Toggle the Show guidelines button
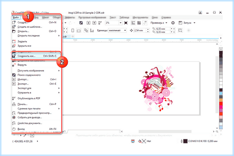Screen dimensions: 234x156 145,23
